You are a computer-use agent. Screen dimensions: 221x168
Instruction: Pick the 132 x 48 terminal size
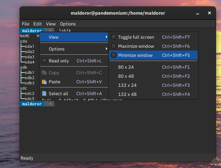pos(127,94)
